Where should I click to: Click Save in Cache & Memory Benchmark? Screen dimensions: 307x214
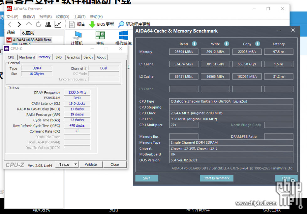point(147,178)
